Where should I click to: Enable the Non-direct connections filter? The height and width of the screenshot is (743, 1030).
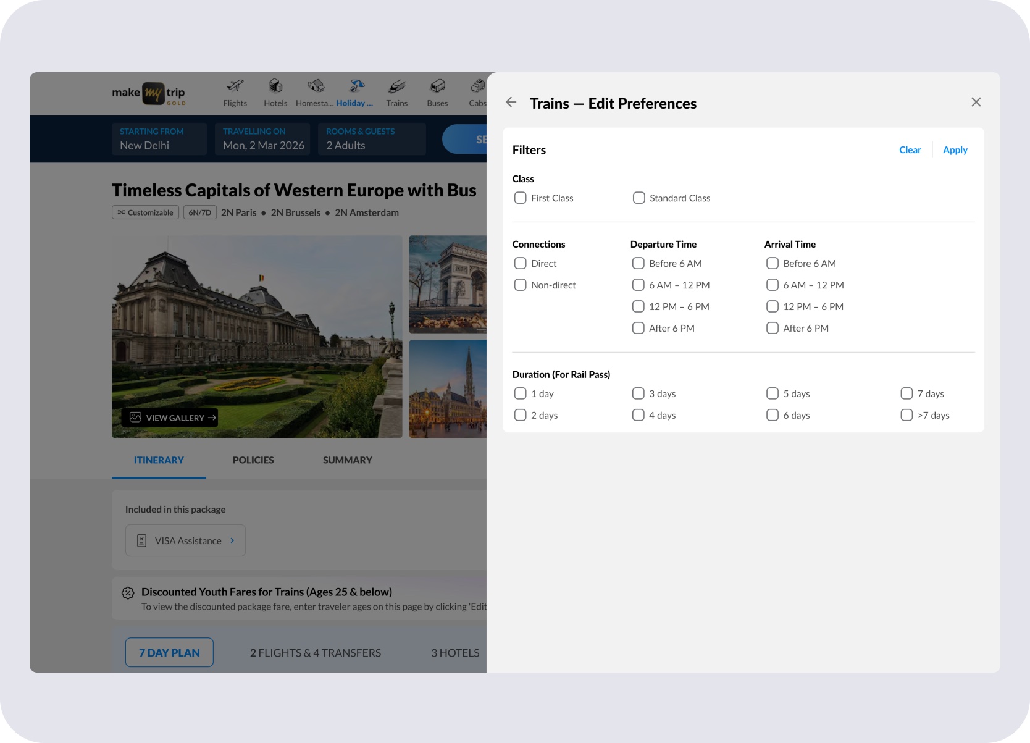point(521,285)
